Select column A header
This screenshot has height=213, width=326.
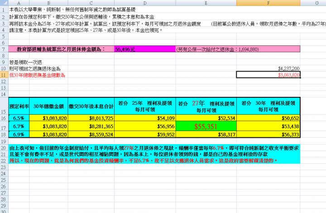19,3
